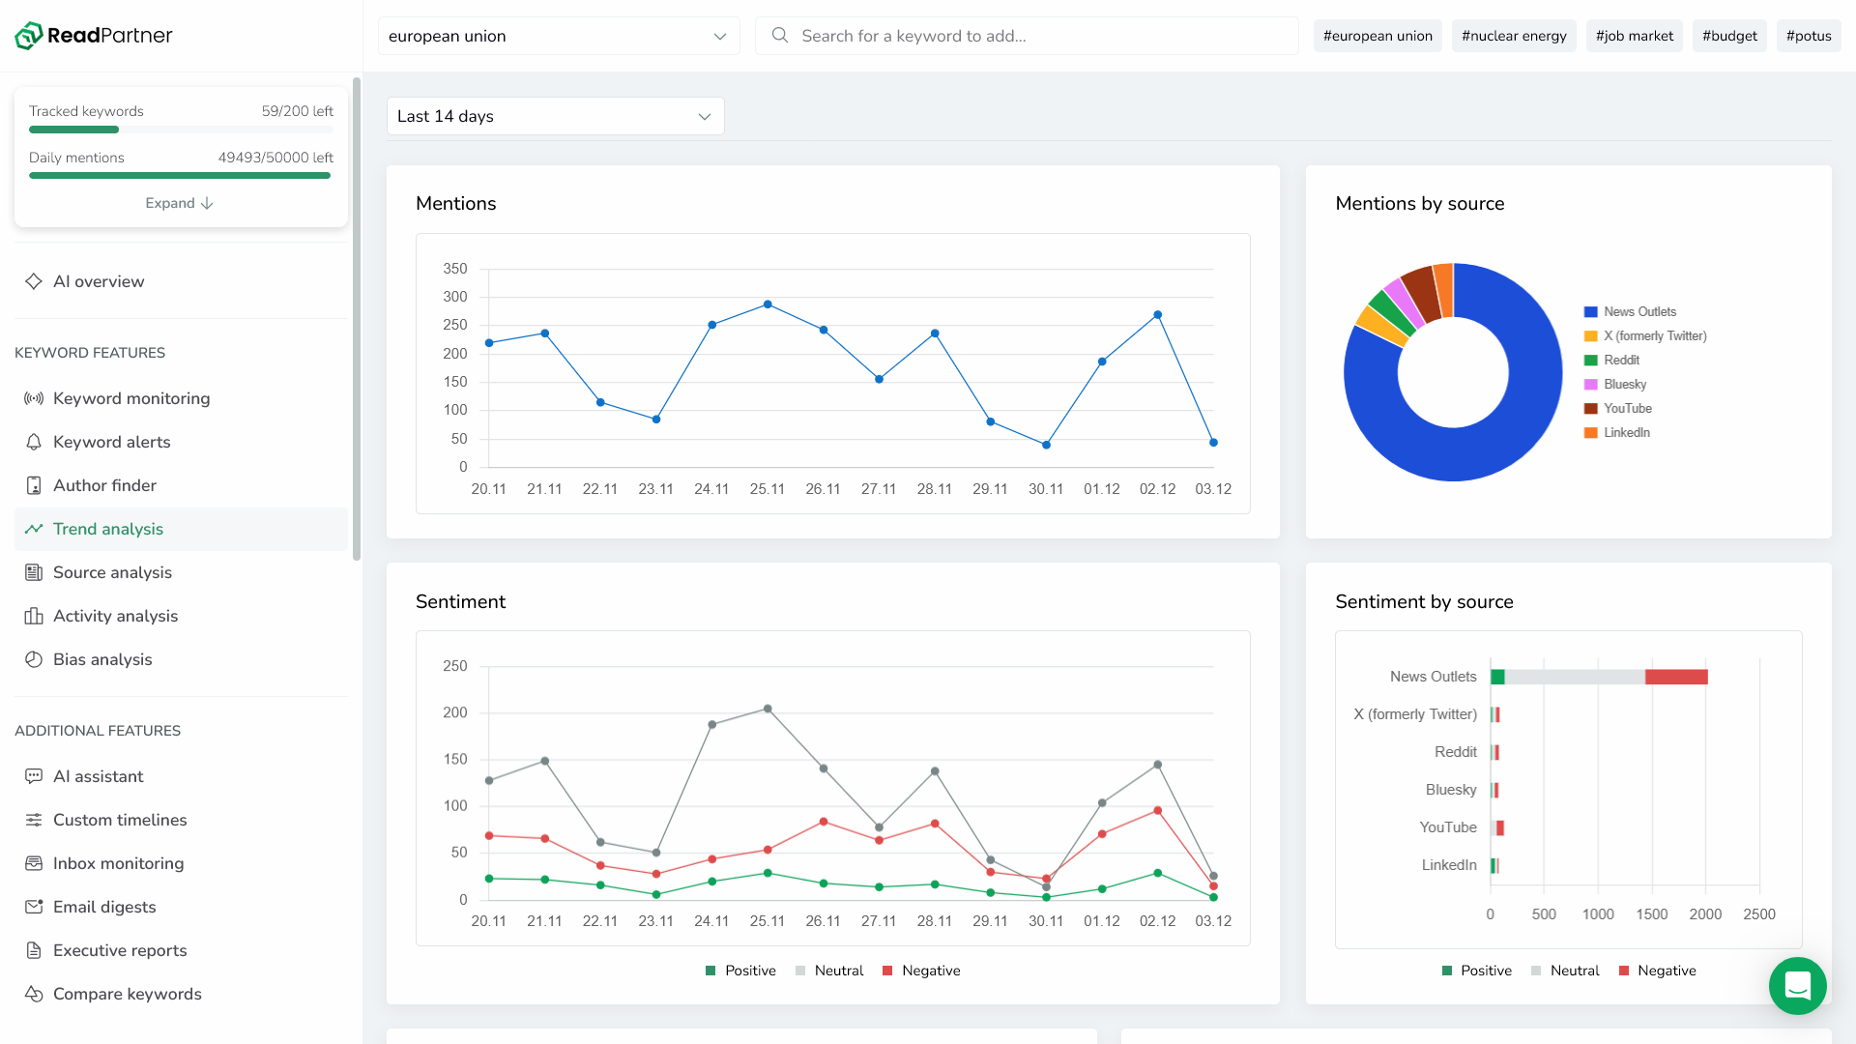Open Bias analysis via its clock icon
This screenshot has height=1044, width=1856.
pos(34,659)
